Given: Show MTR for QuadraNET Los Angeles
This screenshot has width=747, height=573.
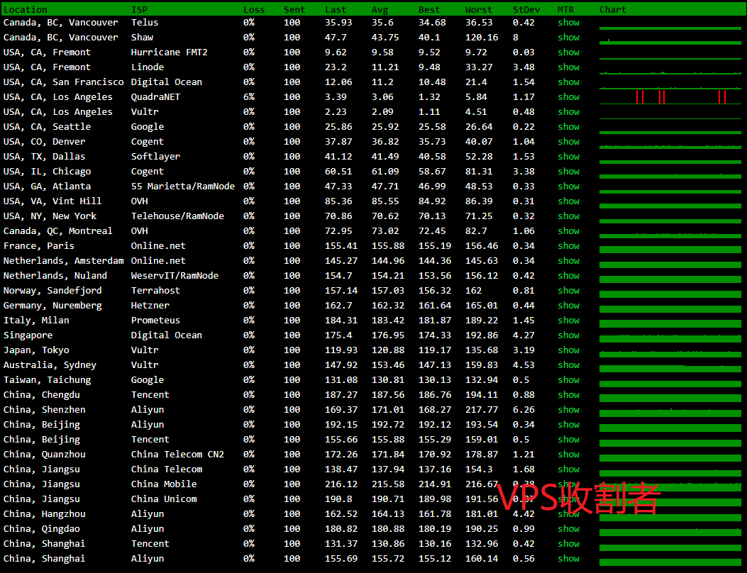Looking at the screenshot, I should [x=568, y=97].
